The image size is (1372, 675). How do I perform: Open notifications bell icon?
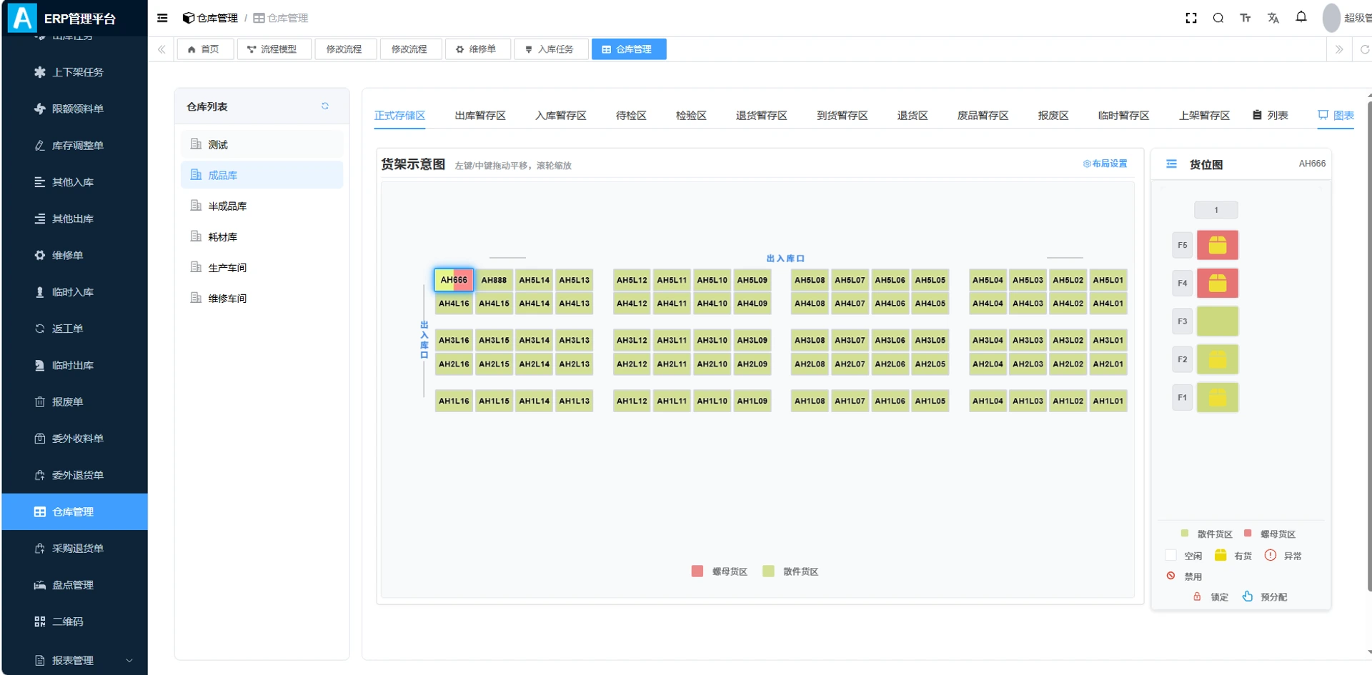pyautogui.click(x=1301, y=17)
